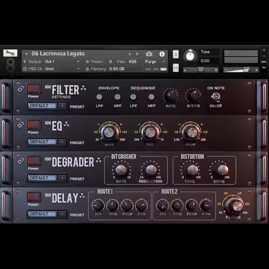
Task: Toggle the AUX view button
Action: (x=264, y=62)
